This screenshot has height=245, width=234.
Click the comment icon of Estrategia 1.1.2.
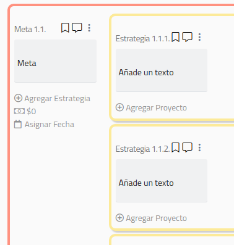coord(188,147)
